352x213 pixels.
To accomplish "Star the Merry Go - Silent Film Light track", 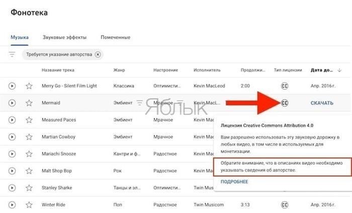I will pos(29,86).
